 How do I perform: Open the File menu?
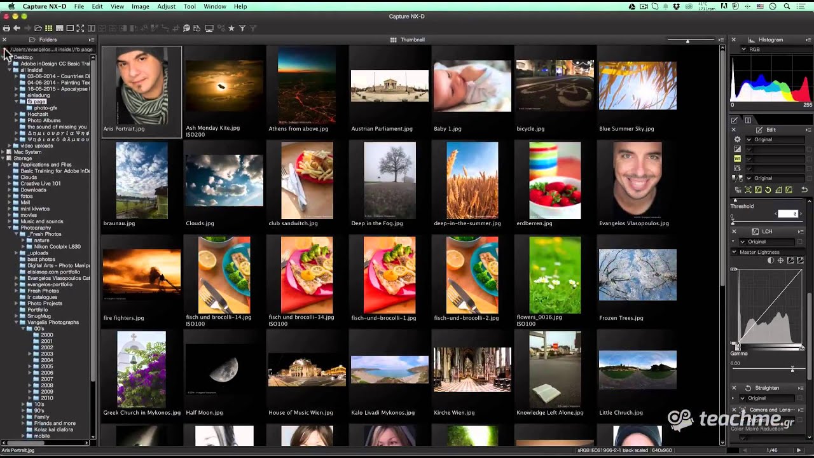pyautogui.click(x=79, y=6)
